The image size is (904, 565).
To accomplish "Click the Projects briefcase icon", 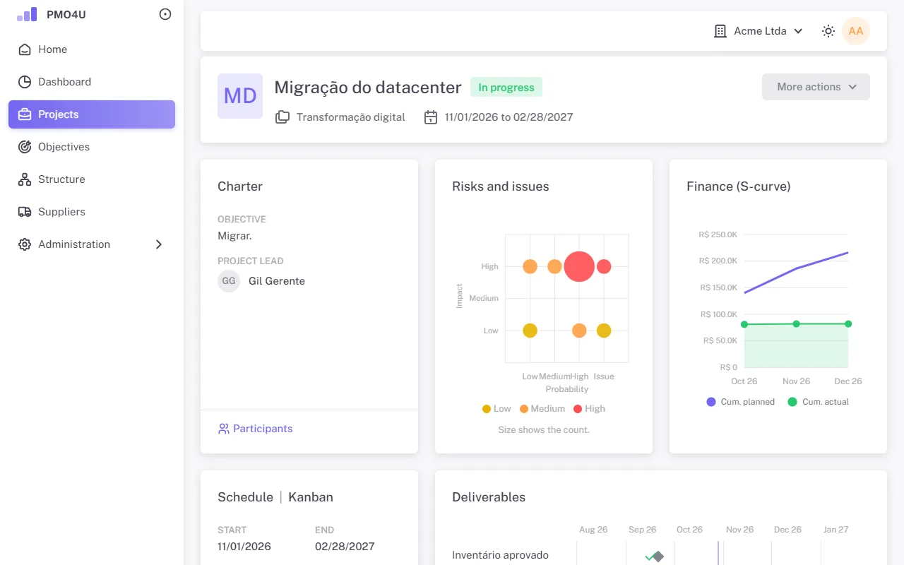I will click(25, 114).
